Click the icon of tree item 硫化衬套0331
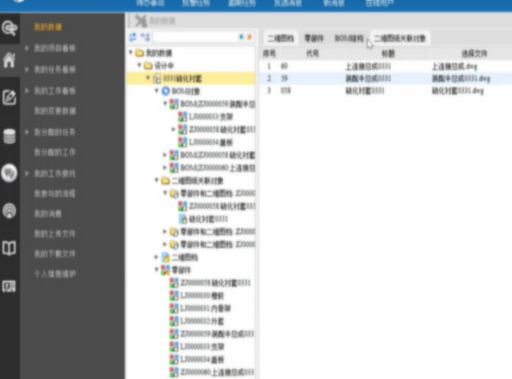512x379 pixels. (183, 219)
